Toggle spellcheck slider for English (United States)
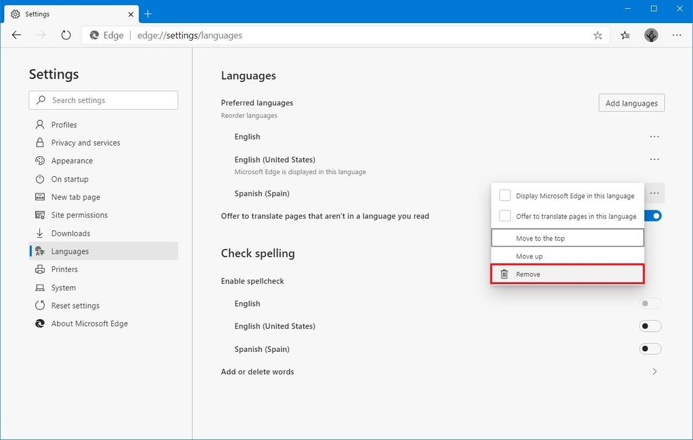 [x=650, y=326]
